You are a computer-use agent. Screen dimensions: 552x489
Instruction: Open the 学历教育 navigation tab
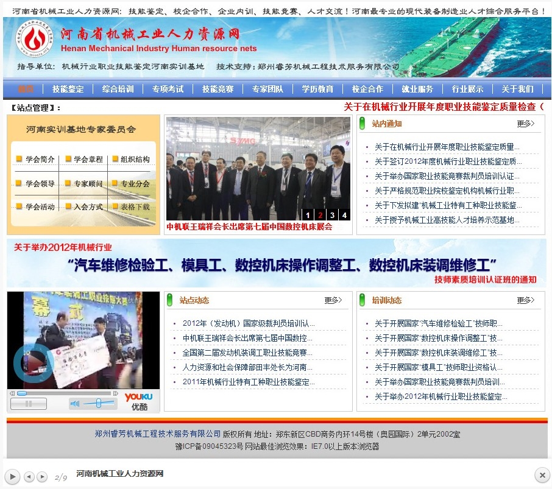317,89
